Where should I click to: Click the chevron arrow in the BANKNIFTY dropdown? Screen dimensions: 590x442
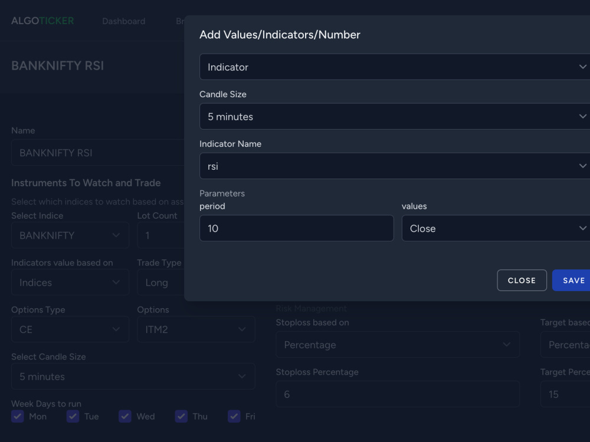coord(116,235)
